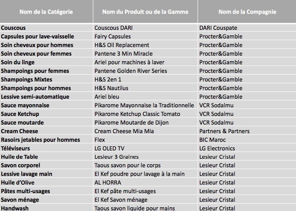Click the Shampoings Mixtes category cell
Image resolution: width=296 pixels, height=211 pixels.
(46, 79)
